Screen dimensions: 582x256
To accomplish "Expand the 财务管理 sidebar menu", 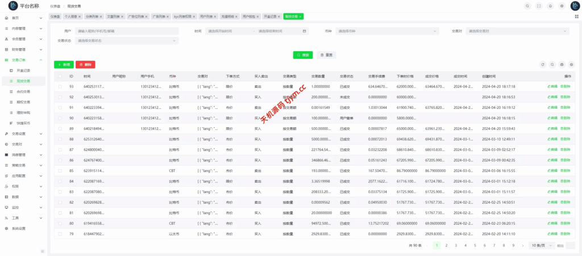I will coord(23,49).
